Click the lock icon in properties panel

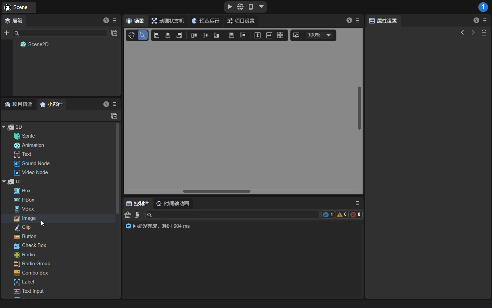click(484, 32)
